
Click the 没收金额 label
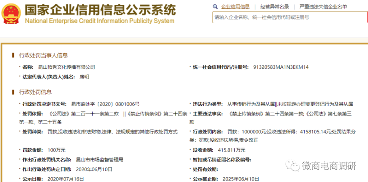tap(203, 150)
